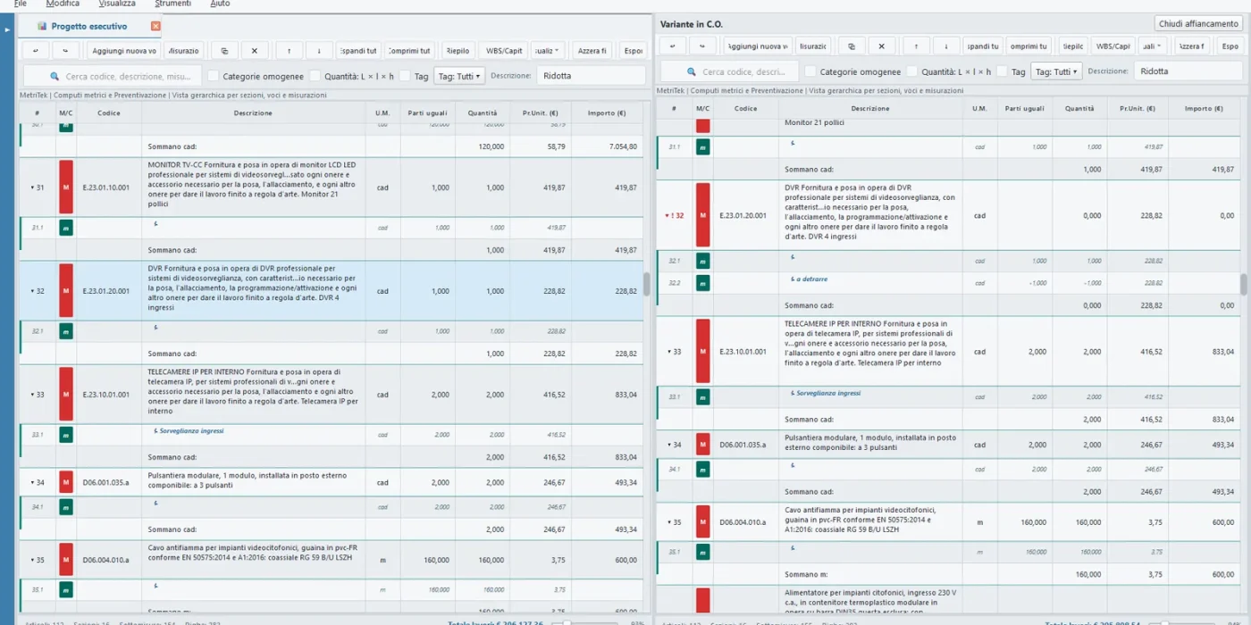Viewport: 1251px width, 625px height.
Task: Open the Tag: Tutti dropdown in left panel
Action: pos(459,77)
